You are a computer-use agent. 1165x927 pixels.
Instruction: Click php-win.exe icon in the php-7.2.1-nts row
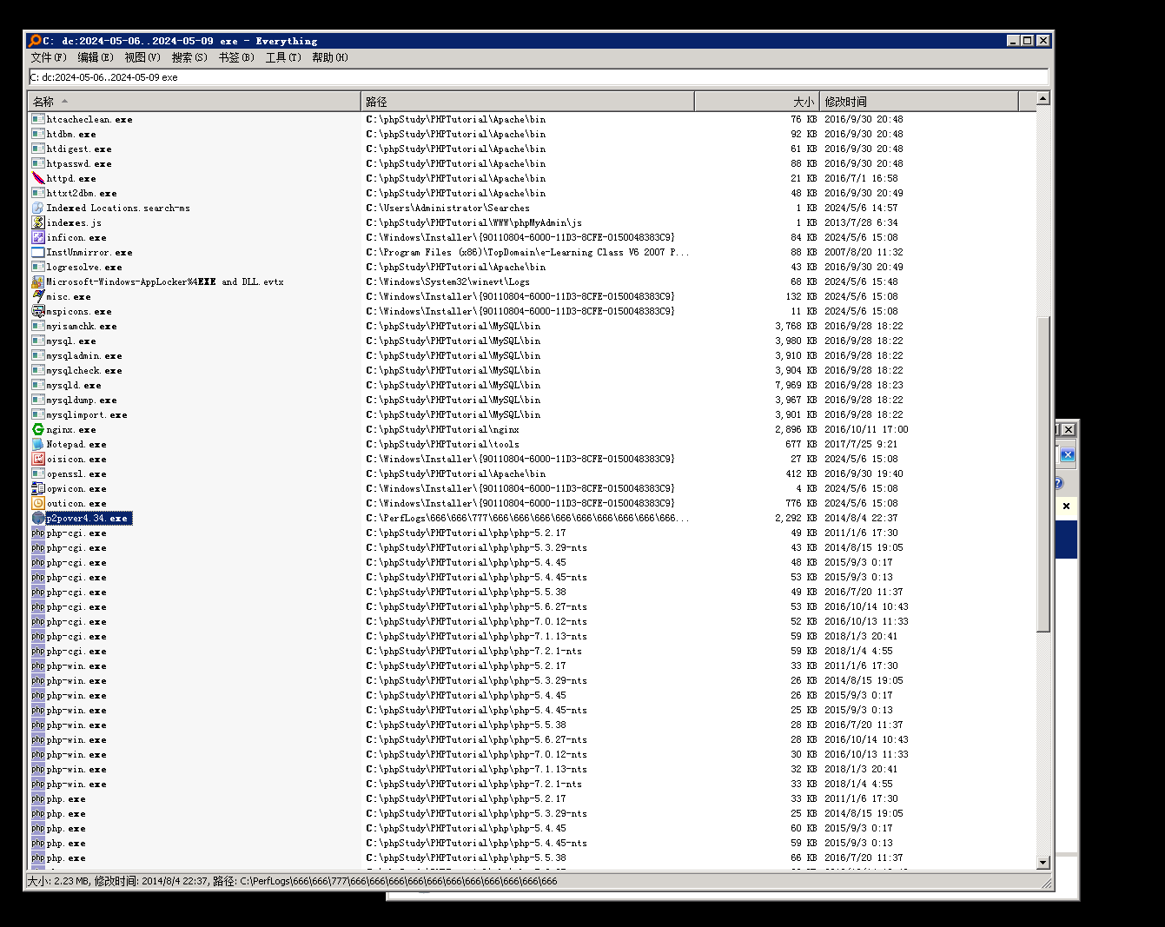38,784
